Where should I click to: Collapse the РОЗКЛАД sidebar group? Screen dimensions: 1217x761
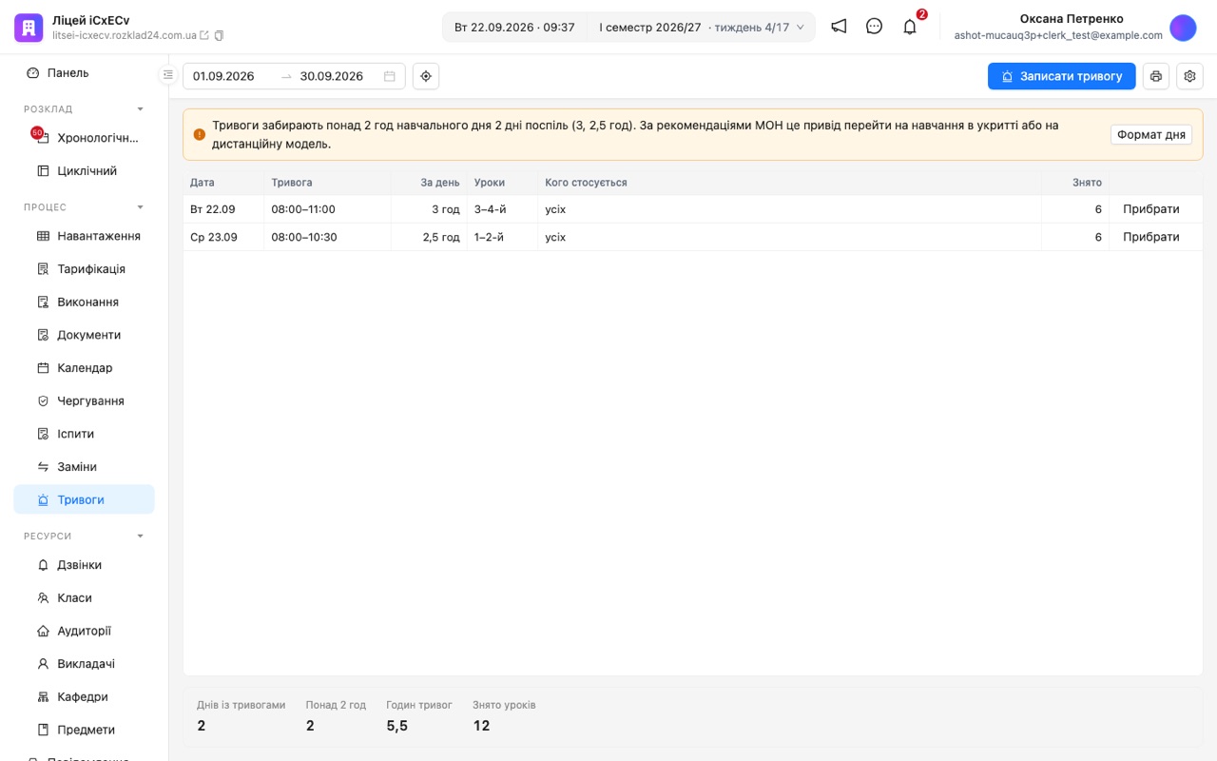click(141, 109)
